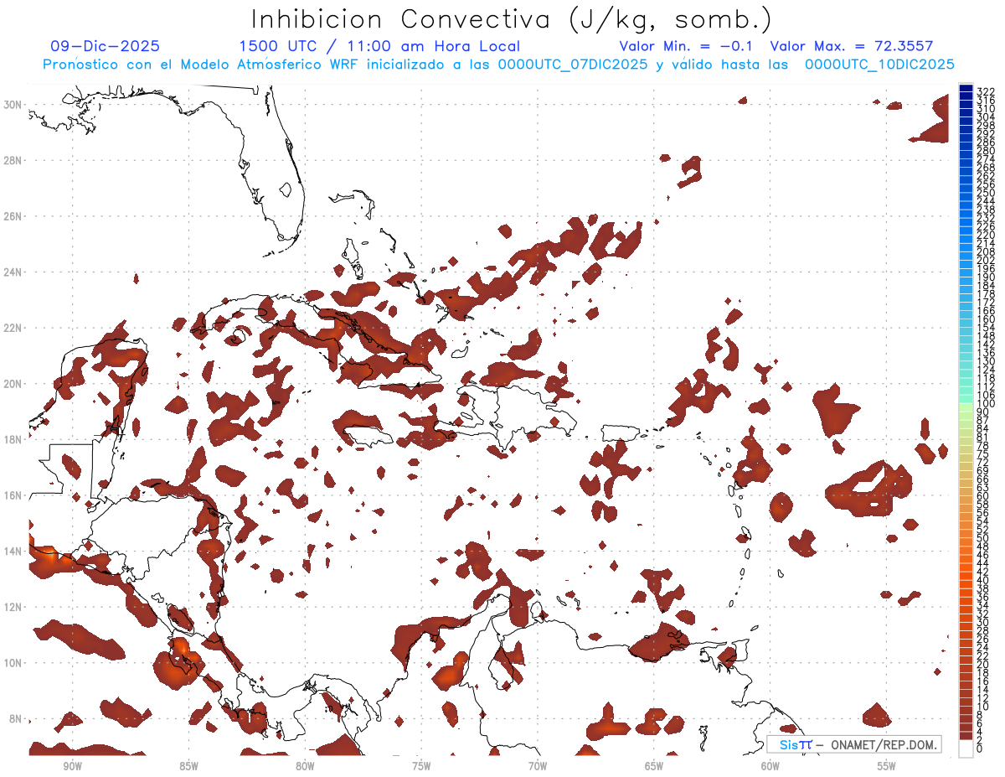This screenshot has height=777, width=1005.
Task: Click the "28N" latitude label
Action: [x=13, y=160]
